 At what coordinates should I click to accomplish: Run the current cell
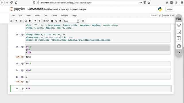[46, 21]
